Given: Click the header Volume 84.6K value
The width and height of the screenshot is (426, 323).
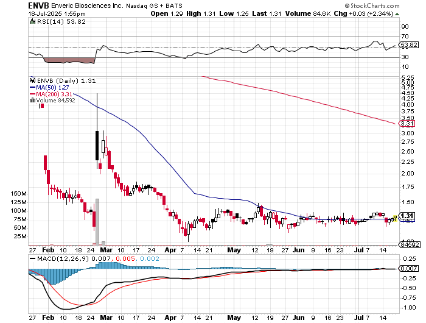Looking at the screenshot, I should [x=308, y=13].
